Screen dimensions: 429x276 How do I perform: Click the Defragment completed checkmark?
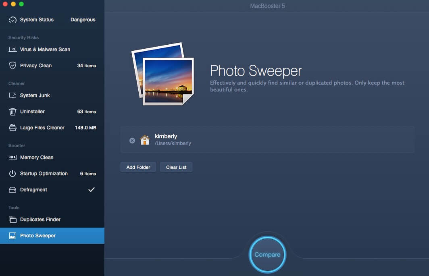[92, 189]
